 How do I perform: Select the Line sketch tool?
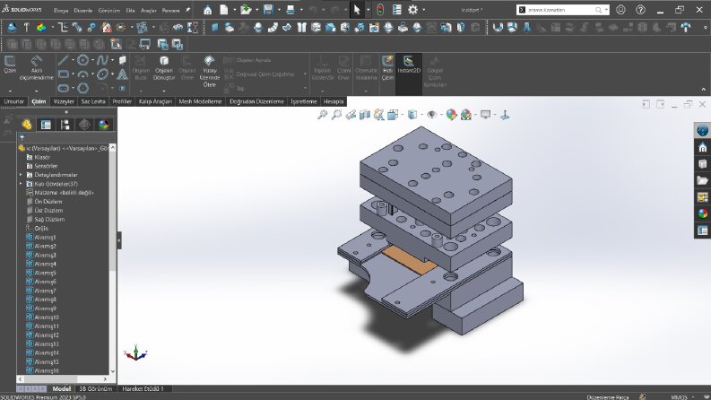coord(63,60)
